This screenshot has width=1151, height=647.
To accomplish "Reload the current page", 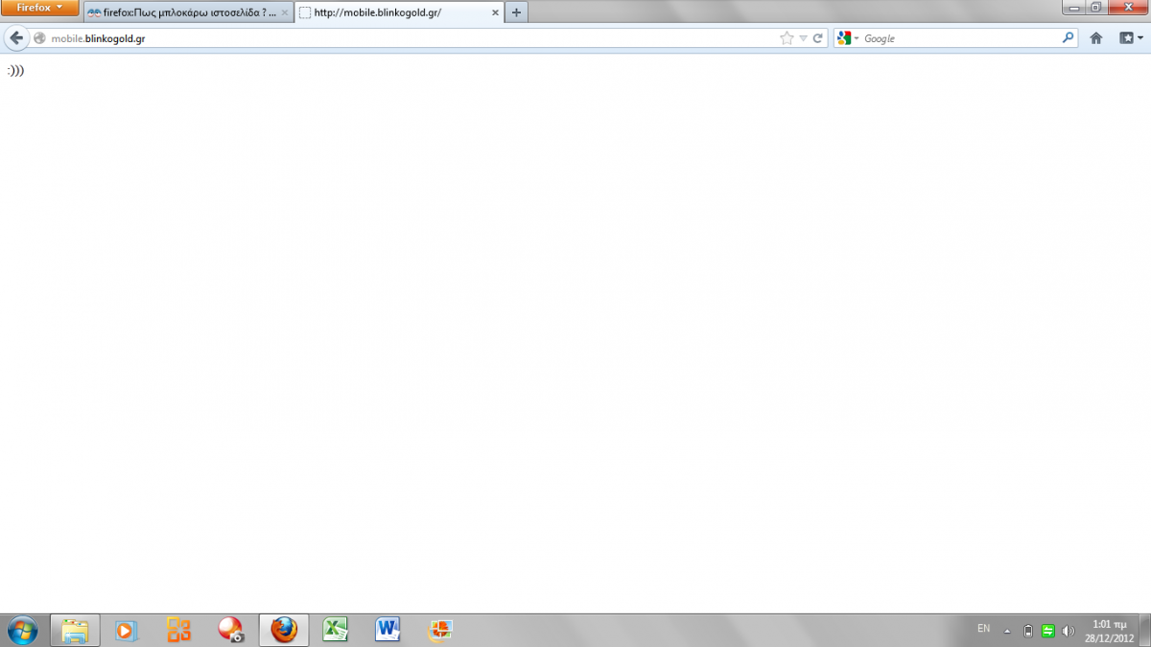I will 818,38.
